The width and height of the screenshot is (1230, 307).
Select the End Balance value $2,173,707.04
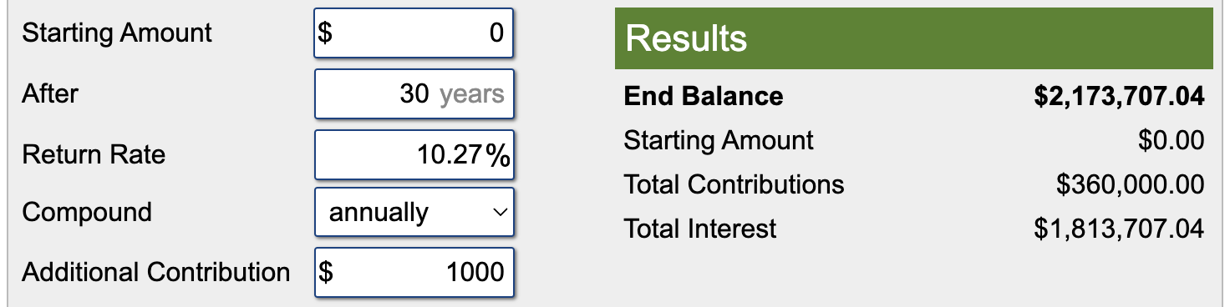tap(1119, 97)
